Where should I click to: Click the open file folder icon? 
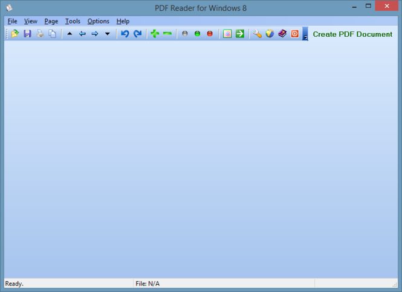(x=15, y=34)
